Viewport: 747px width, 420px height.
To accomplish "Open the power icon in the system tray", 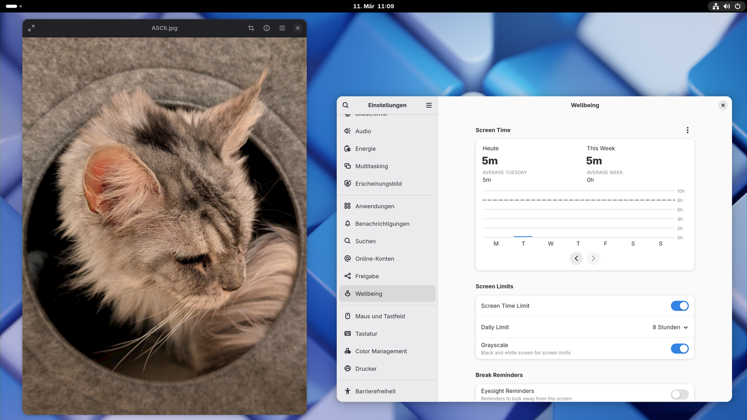I will click(738, 6).
